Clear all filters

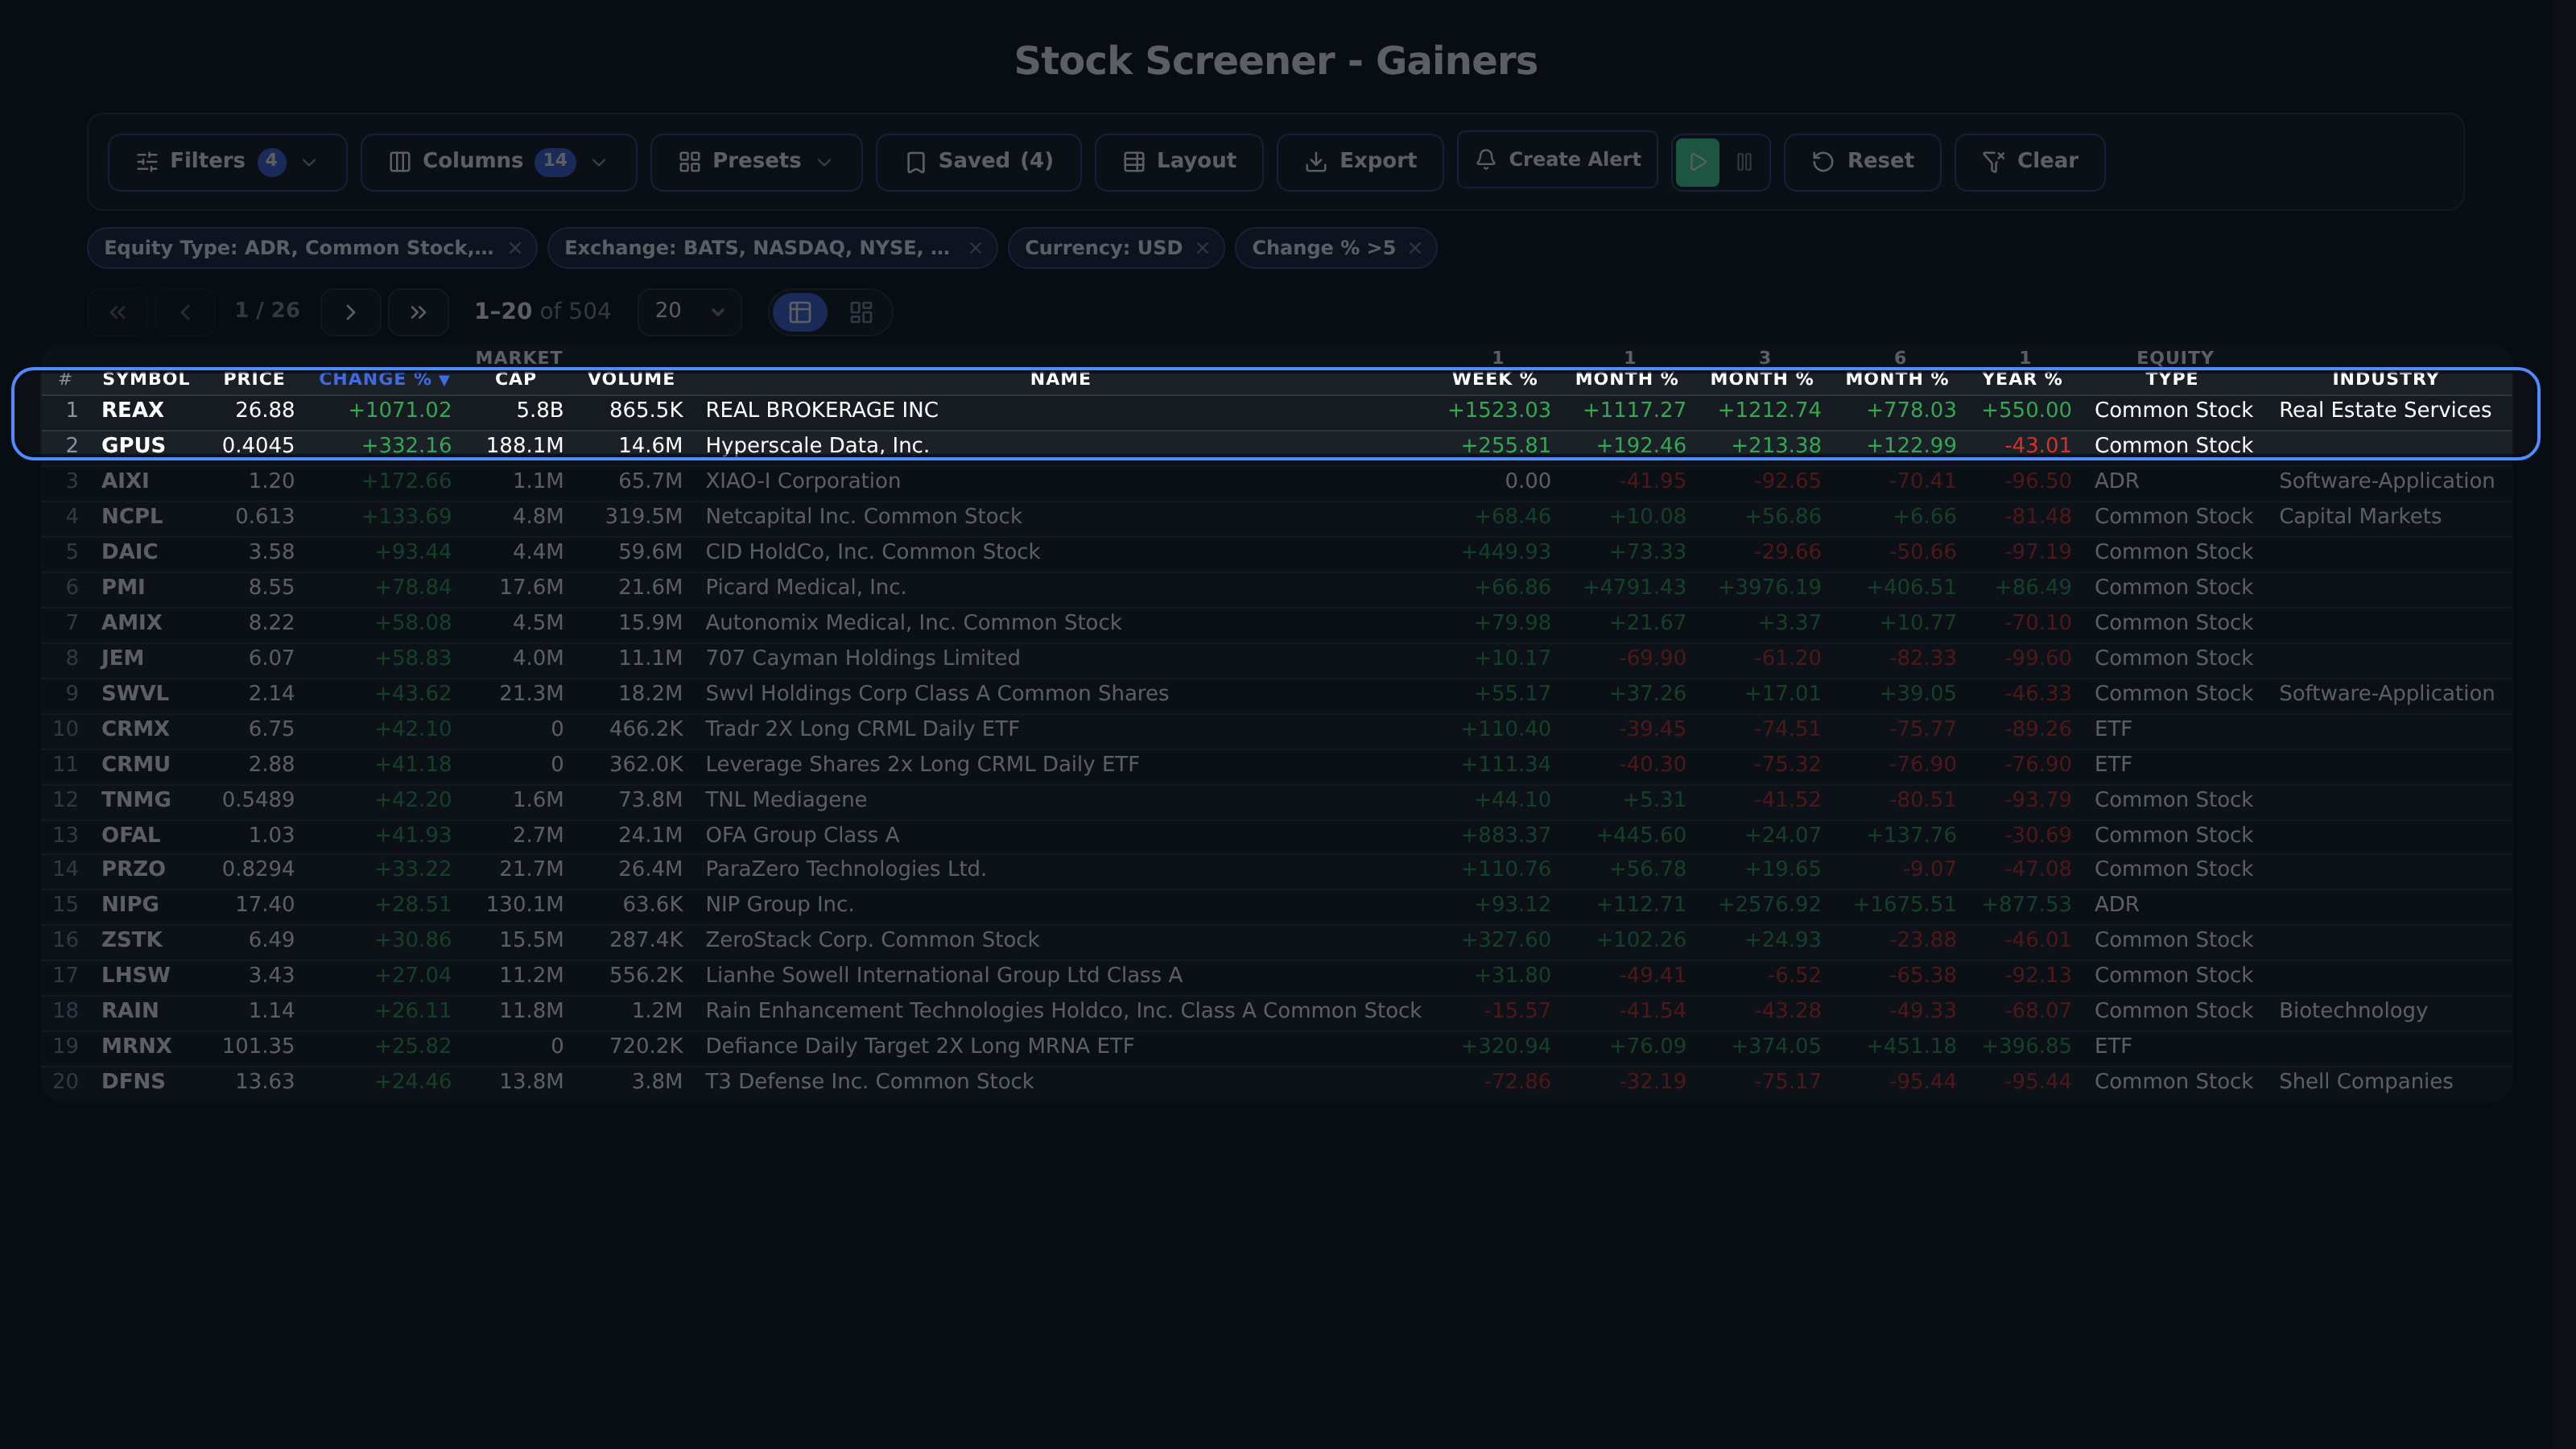2029,161
